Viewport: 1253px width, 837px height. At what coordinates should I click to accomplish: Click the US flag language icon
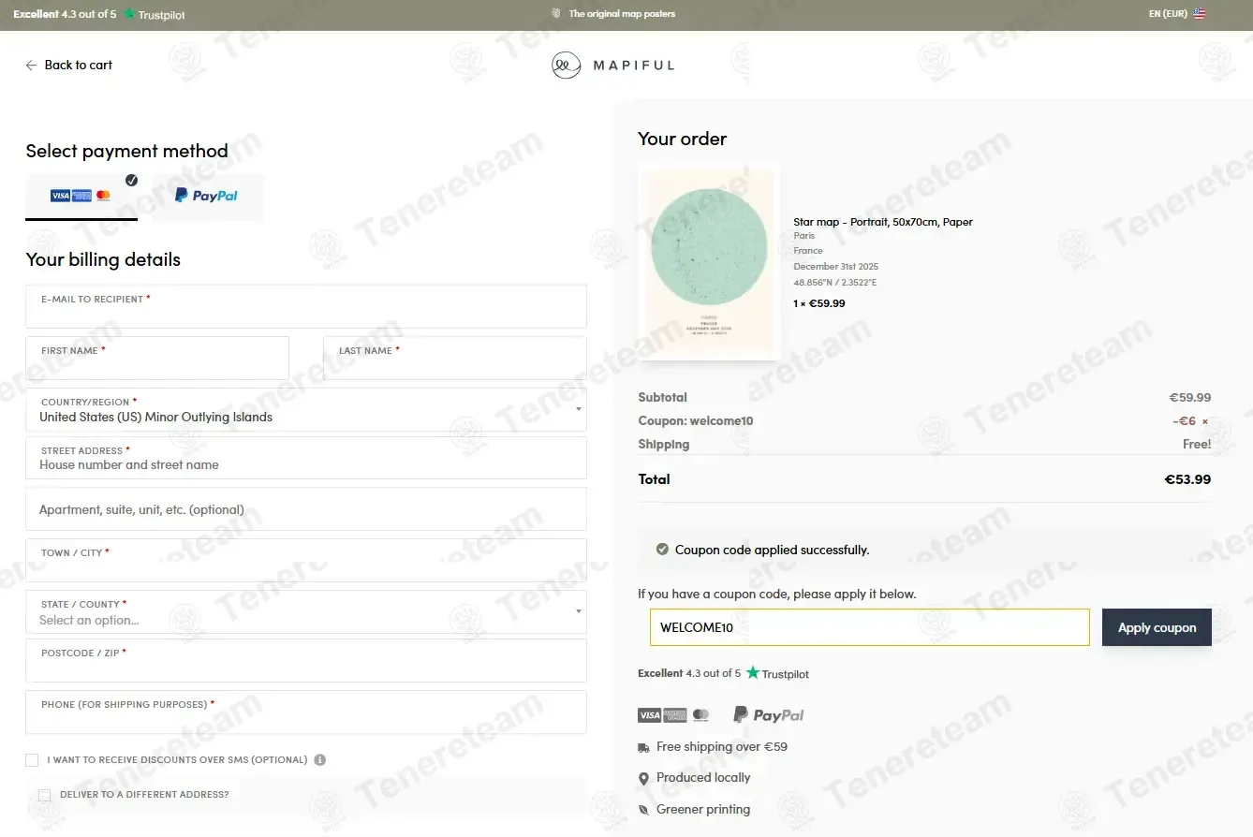pyautogui.click(x=1200, y=14)
